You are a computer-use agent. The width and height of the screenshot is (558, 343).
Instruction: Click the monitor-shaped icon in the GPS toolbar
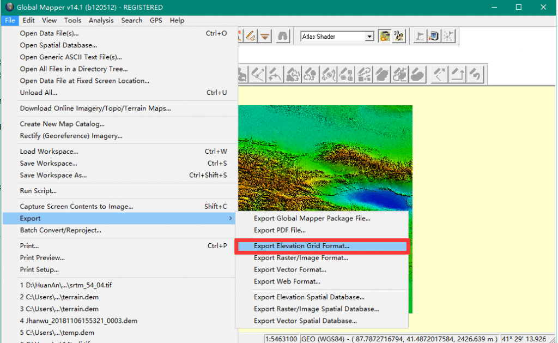pos(434,37)
